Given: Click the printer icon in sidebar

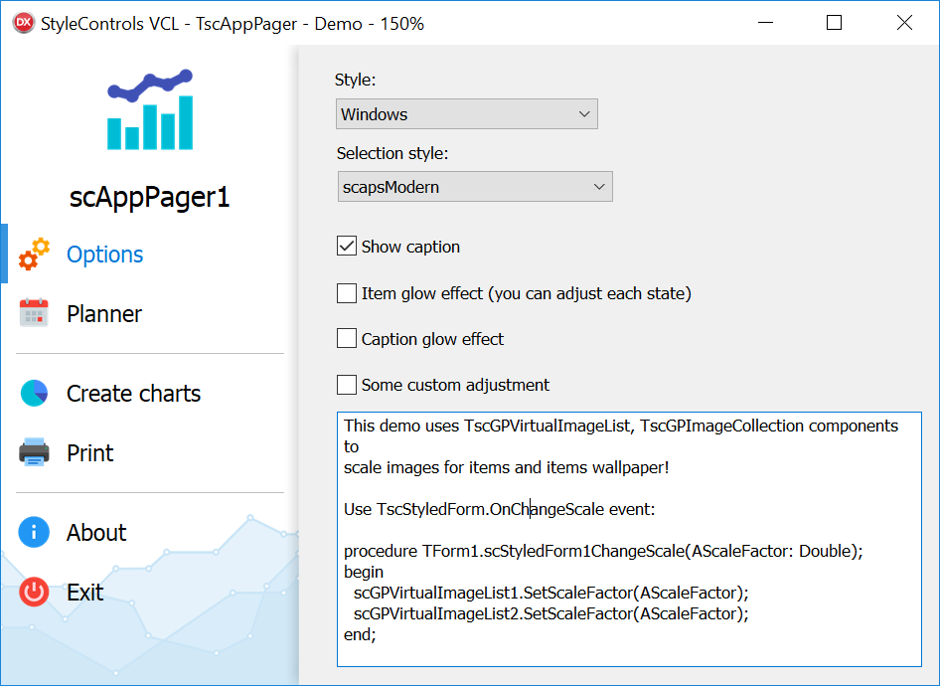Looking at the screenshot, I should click(x=34, y=452).
